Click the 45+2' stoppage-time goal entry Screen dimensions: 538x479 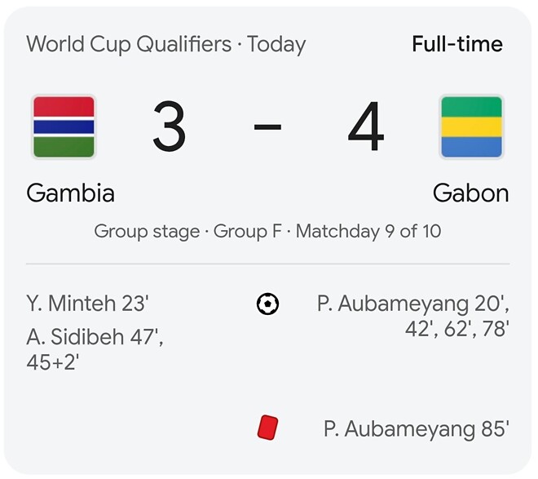[x=52, y=362]
